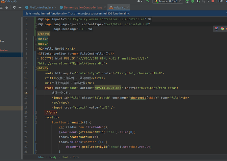Click the DOCTYPE declaration on line 9
Screen dimensions: 227x161
93,58
